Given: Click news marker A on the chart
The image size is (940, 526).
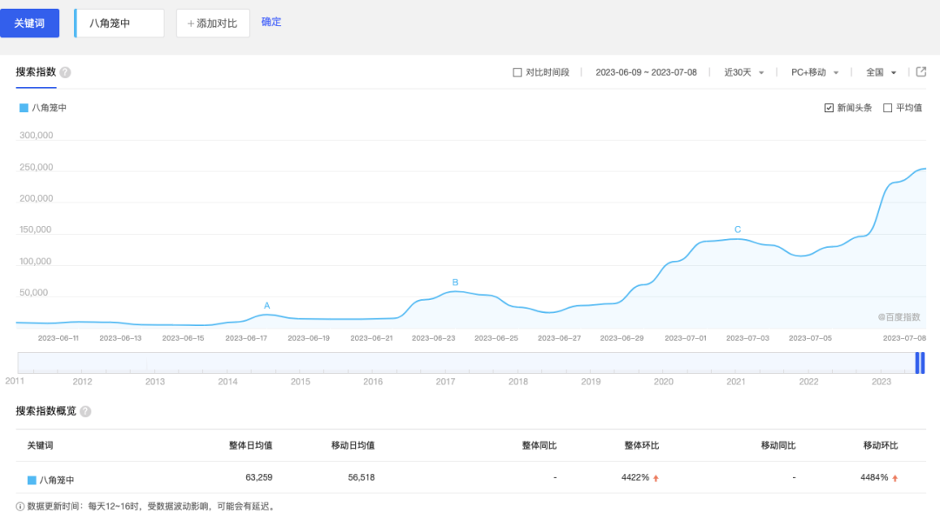Looking at the screenshot, I should coord(267,305).
